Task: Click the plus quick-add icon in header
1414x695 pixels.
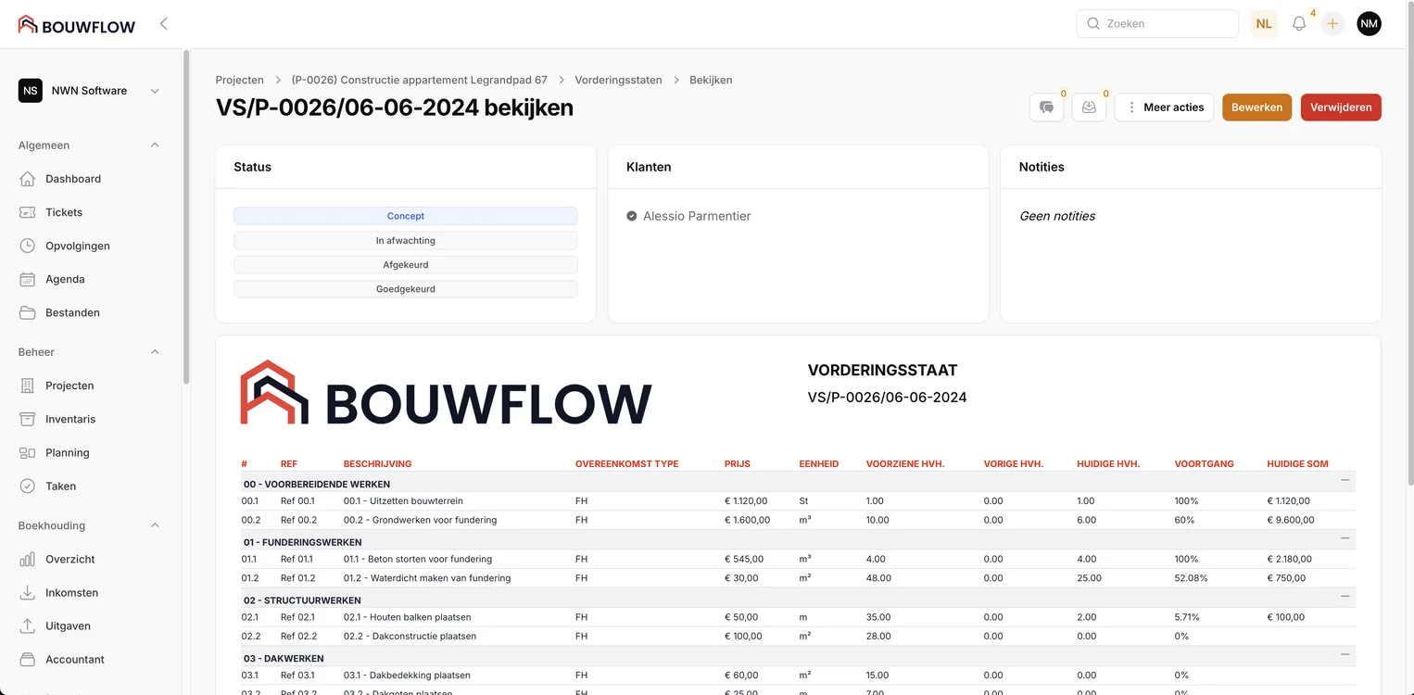Action: (1332, 24)
